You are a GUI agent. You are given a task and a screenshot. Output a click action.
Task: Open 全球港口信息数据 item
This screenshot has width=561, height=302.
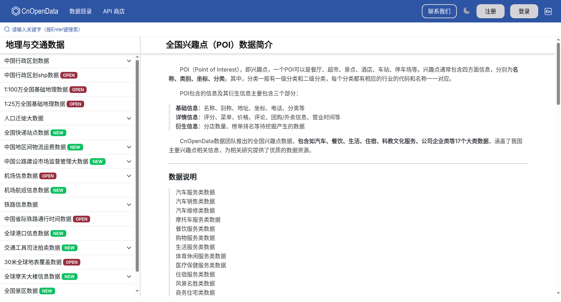(67, 233)
